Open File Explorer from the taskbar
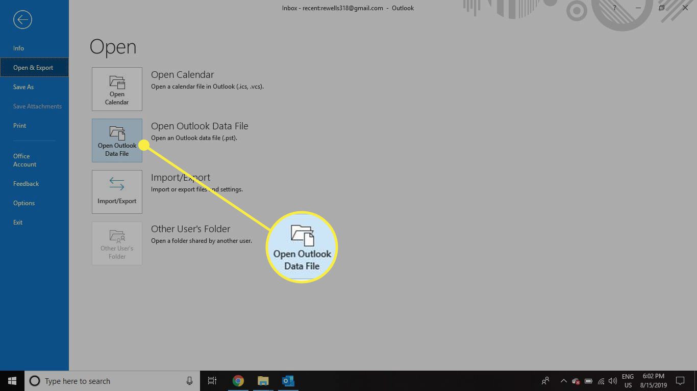The image size is (697, 391). [x=263, y=381]
